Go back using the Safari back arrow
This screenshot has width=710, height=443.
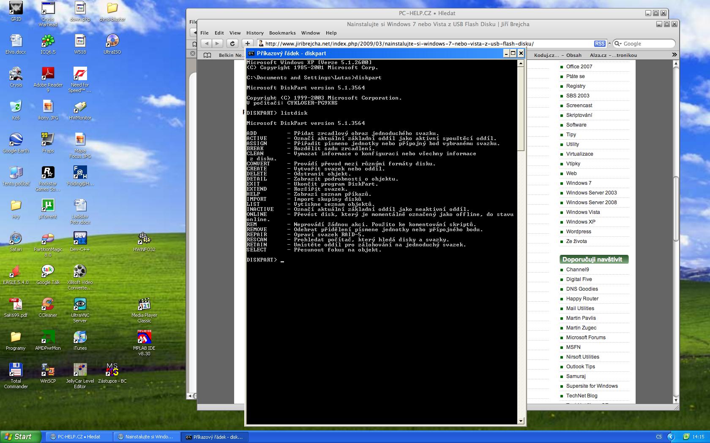pyautogui.click(x=207, y=43)
